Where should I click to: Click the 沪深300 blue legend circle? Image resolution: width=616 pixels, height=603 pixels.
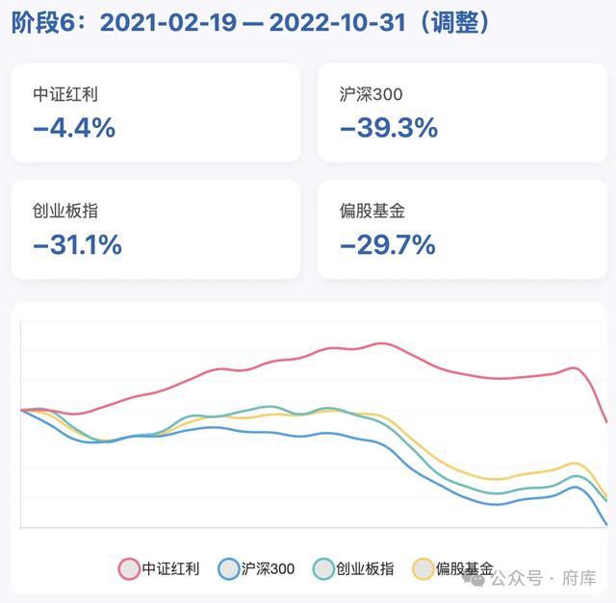(x=228, y=568)
